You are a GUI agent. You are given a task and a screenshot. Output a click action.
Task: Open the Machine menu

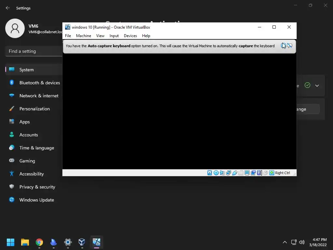[x=84, y=36]
